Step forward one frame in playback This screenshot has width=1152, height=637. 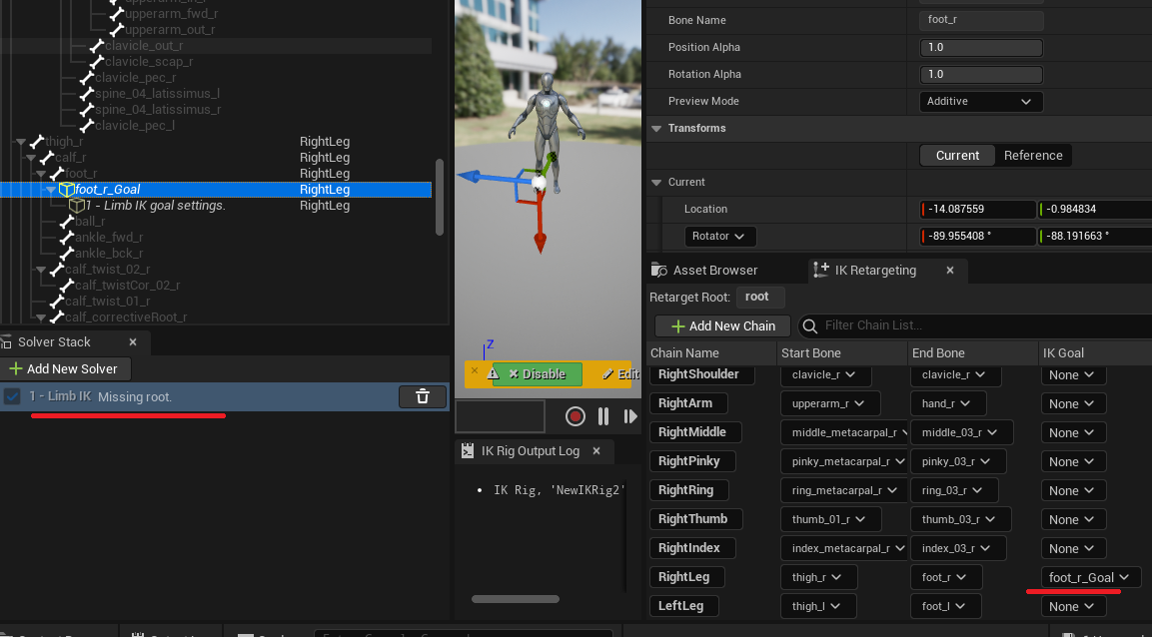(629, 416)
